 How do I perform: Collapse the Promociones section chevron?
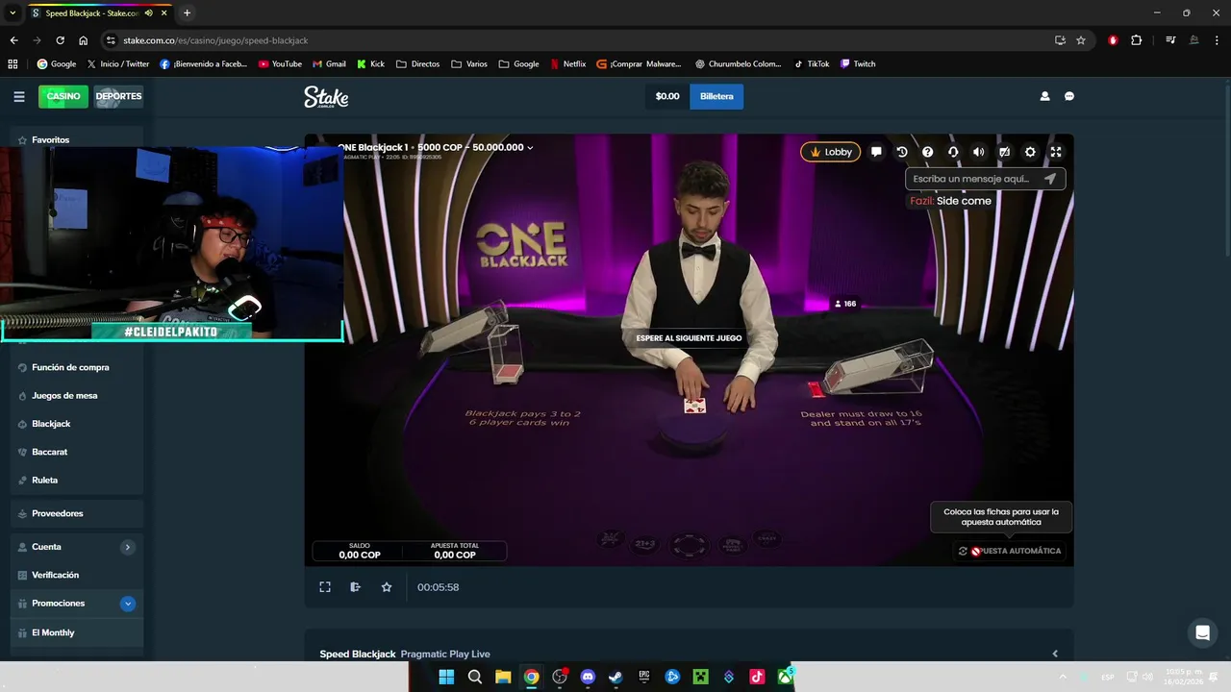tap(128, 604)
